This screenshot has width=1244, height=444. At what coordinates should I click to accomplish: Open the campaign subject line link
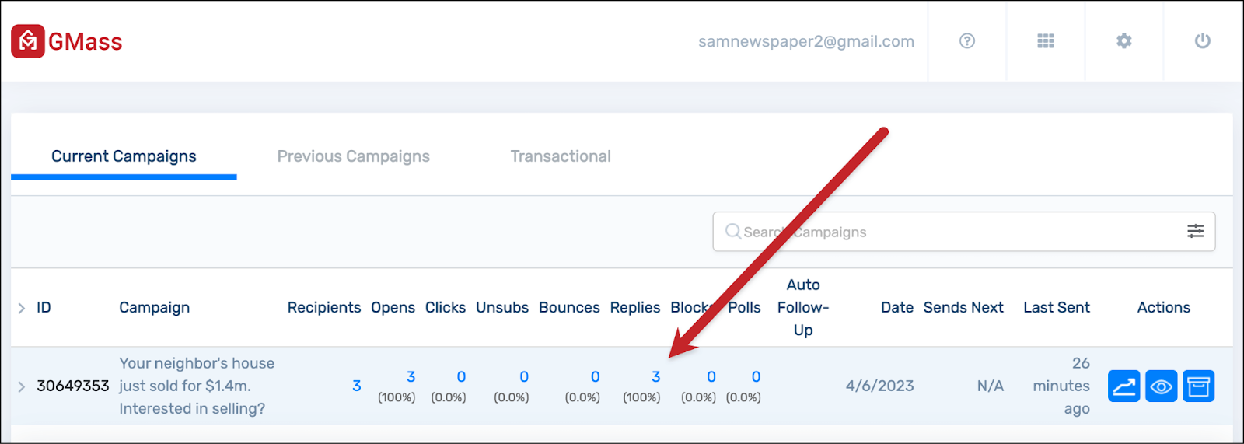[x=197, y=386]
